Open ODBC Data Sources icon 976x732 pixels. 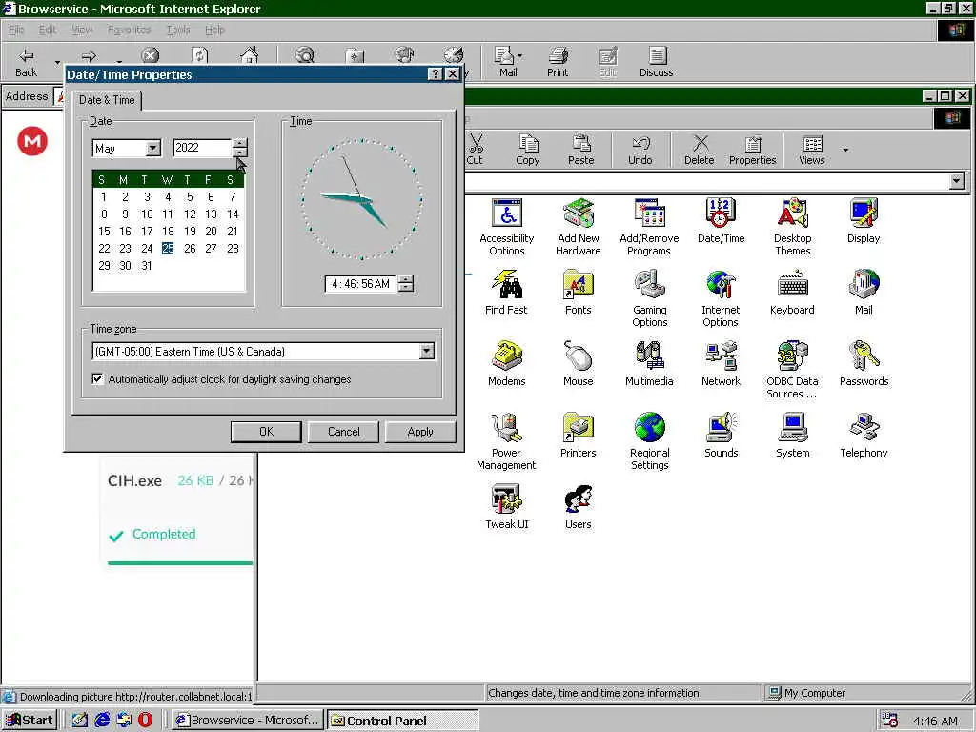tap(792, 370)
